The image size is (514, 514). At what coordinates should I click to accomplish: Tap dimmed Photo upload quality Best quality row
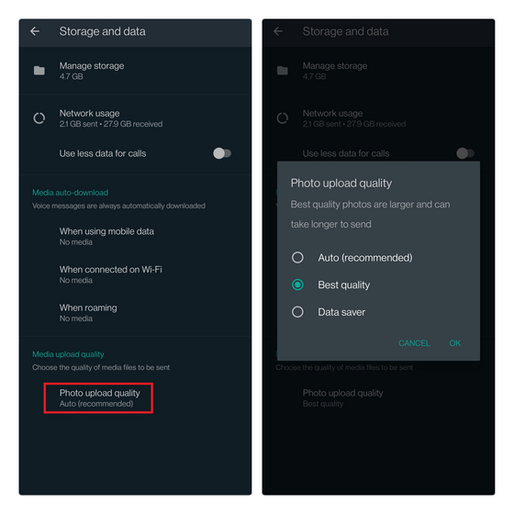pos(378,398)
